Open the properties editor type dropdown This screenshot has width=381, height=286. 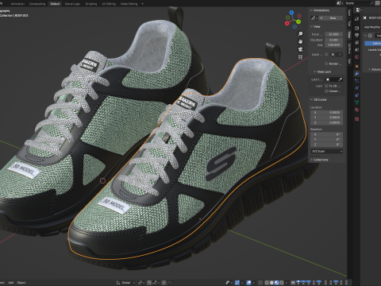tap(359, 10)
